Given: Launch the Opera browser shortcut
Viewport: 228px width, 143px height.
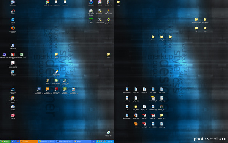Looking at the screenshot, I should coord(13,12).
